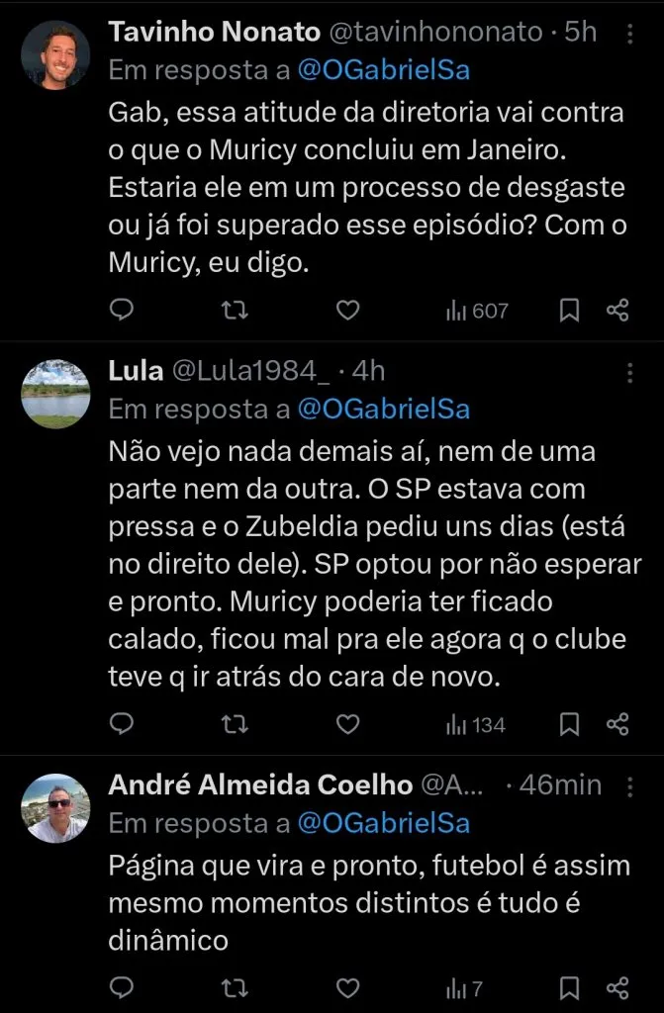Open more options for Lula's tweet

pos(631,372)
